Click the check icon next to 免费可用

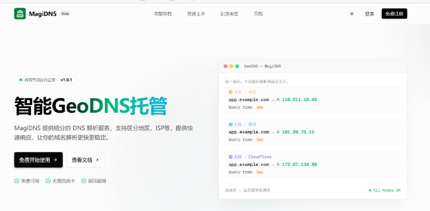tap(17, 181)
